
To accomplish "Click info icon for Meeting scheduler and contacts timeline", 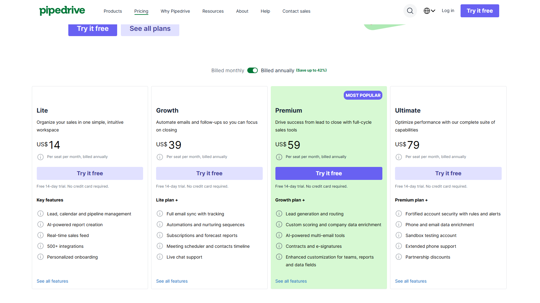I will [x=160, y=246].
